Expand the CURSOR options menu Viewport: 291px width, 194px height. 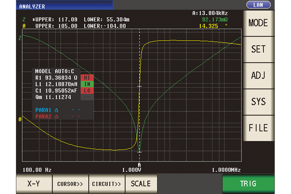pos(70,184)
